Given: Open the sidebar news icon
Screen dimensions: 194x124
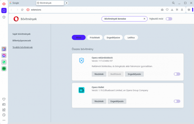Looking at the screenshot, I should (x=4, y=104).
